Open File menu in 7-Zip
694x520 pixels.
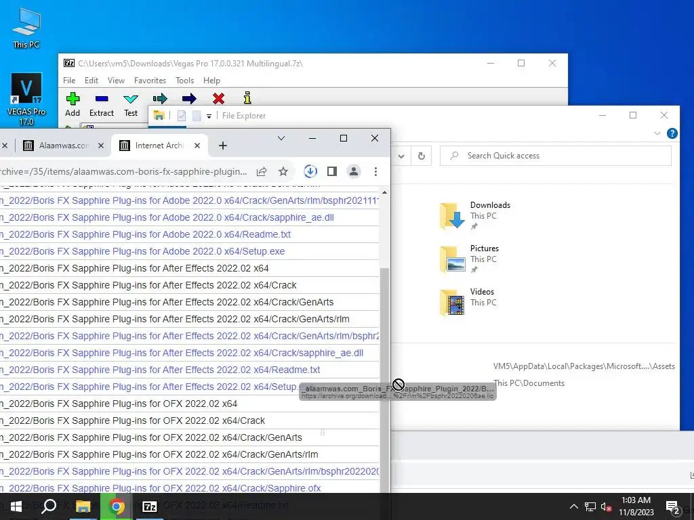click(x=69, y=81)
